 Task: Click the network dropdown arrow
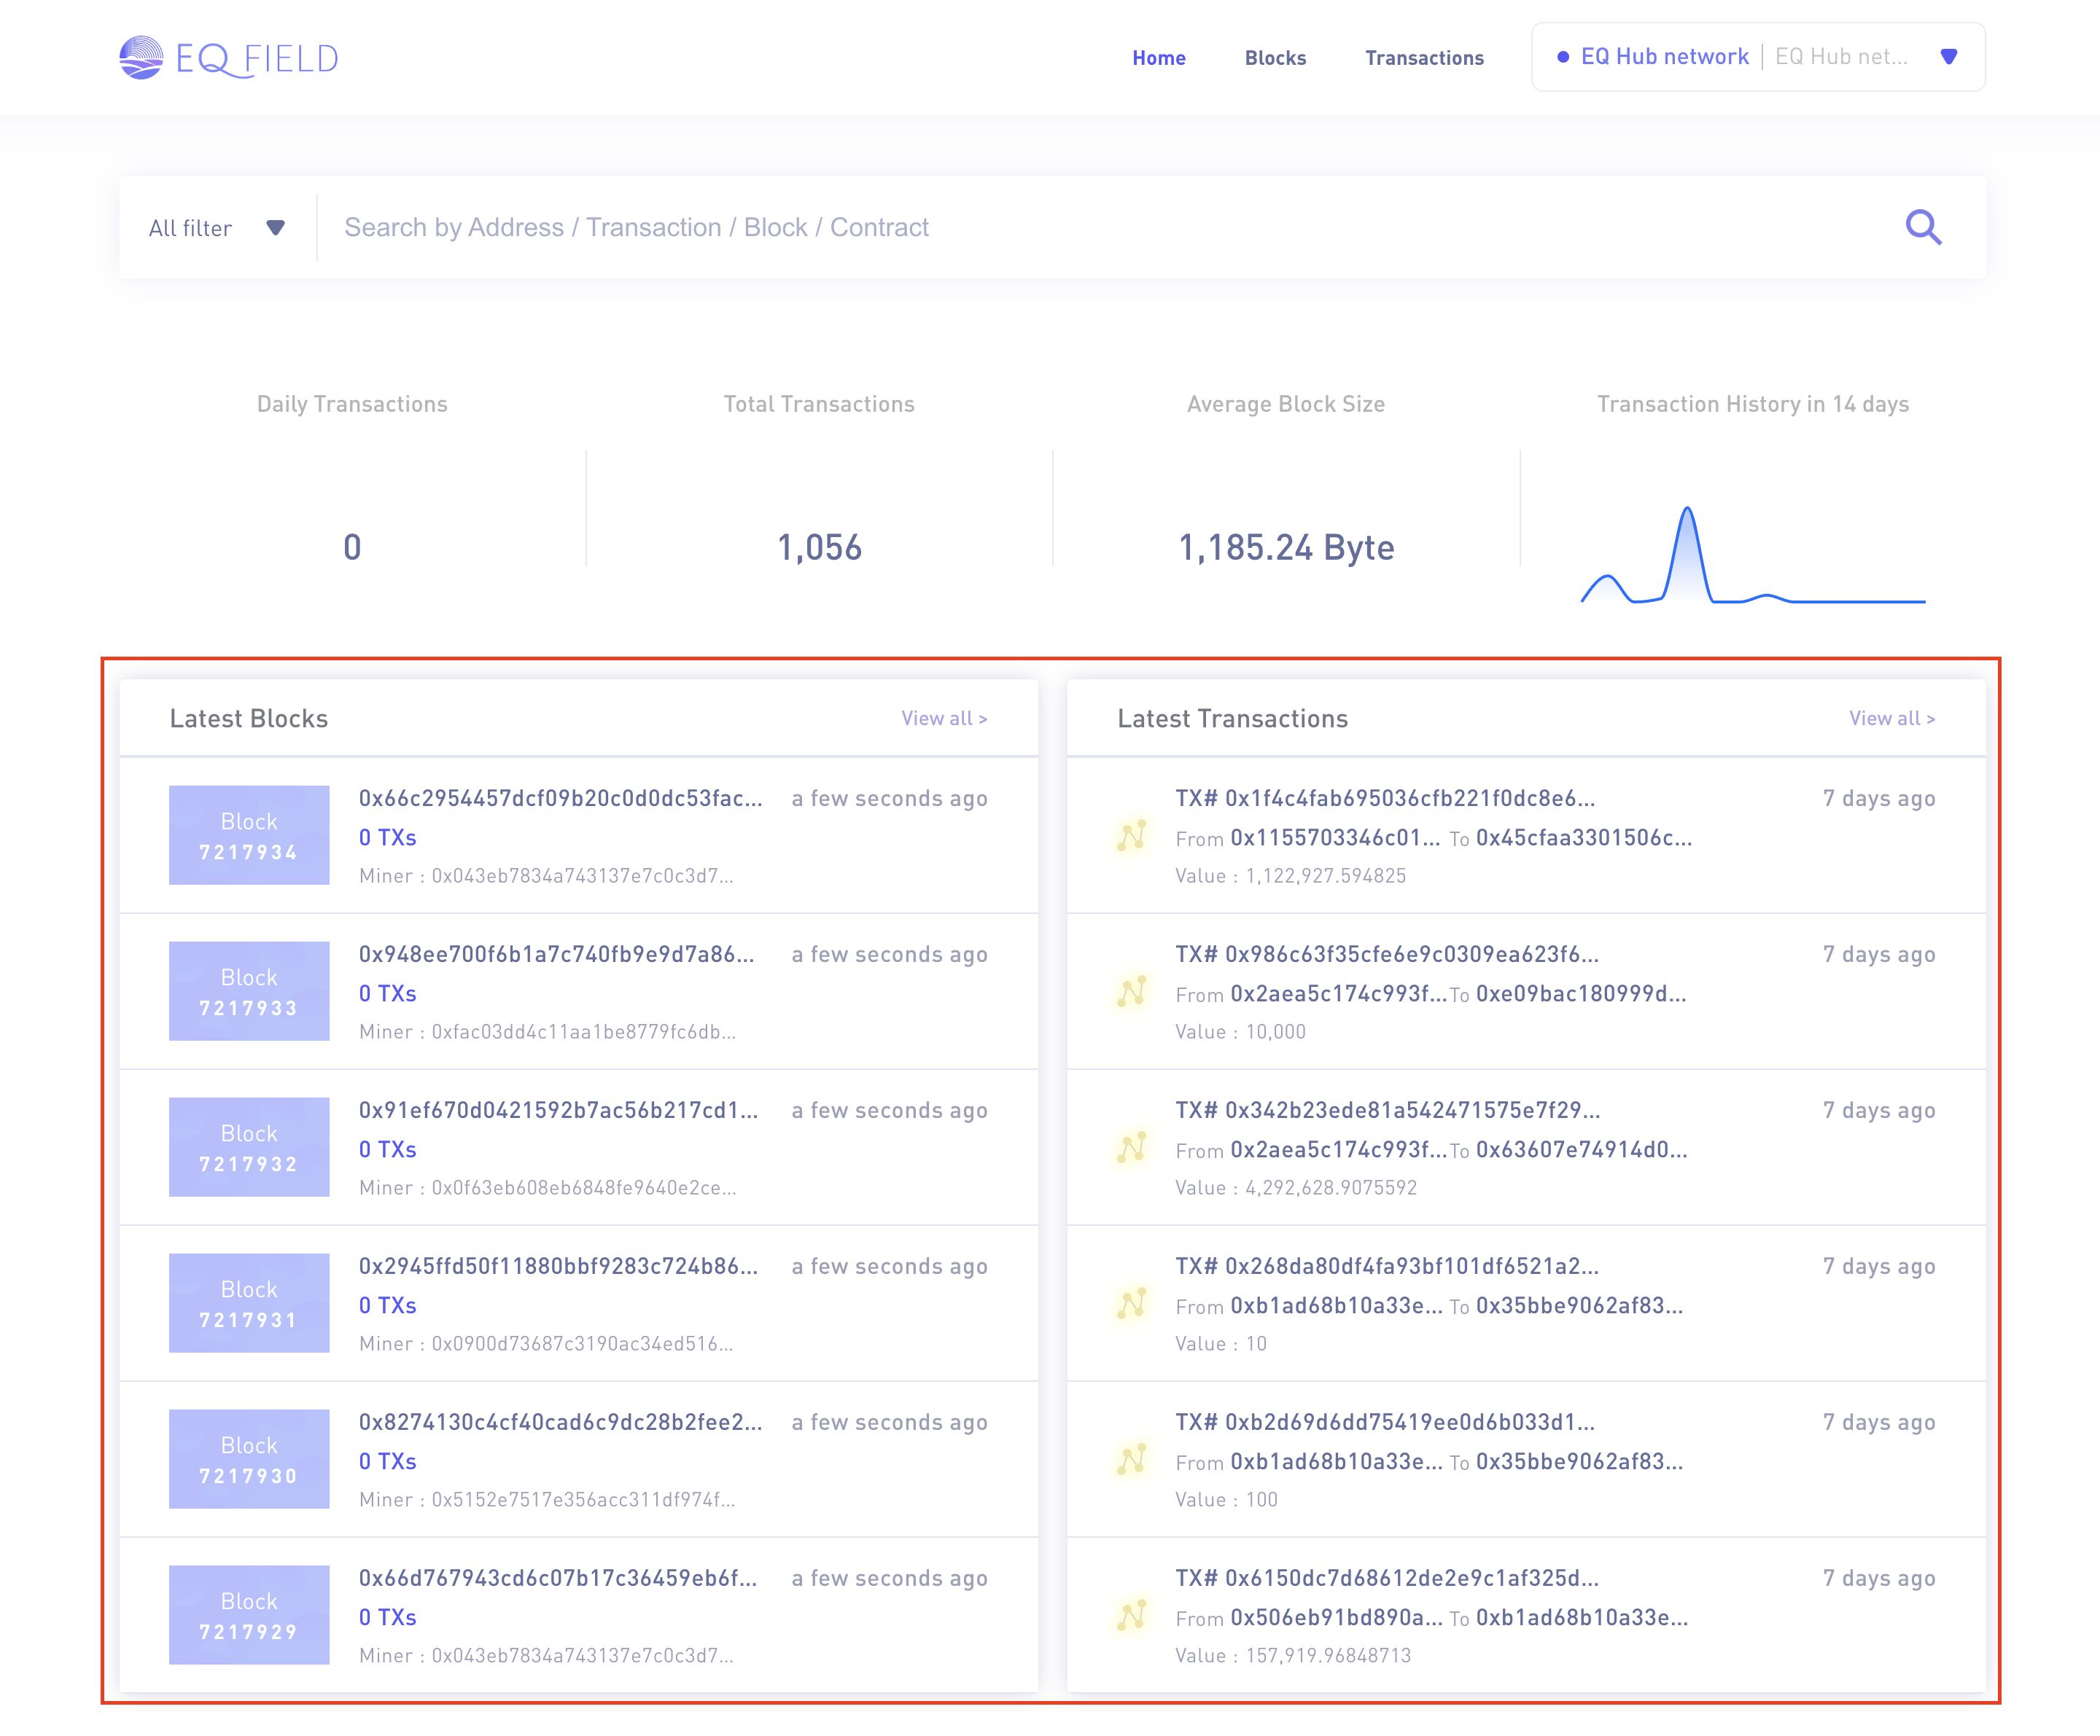click(x=1948, y=57)
